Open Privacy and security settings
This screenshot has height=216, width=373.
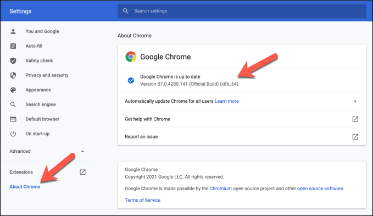coord(47,75)
